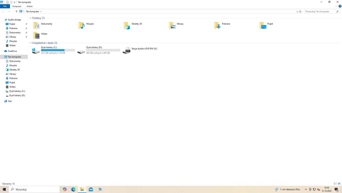Open Dysk lokalny (C:) in the navigation pane
This screenshot has height=193, width=342.
click(17, 91)
